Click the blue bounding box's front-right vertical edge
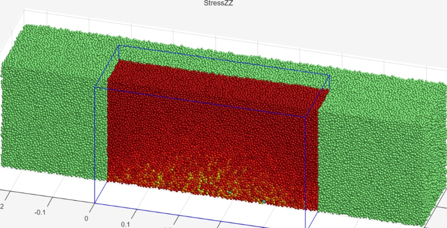 tap(305, 166)
